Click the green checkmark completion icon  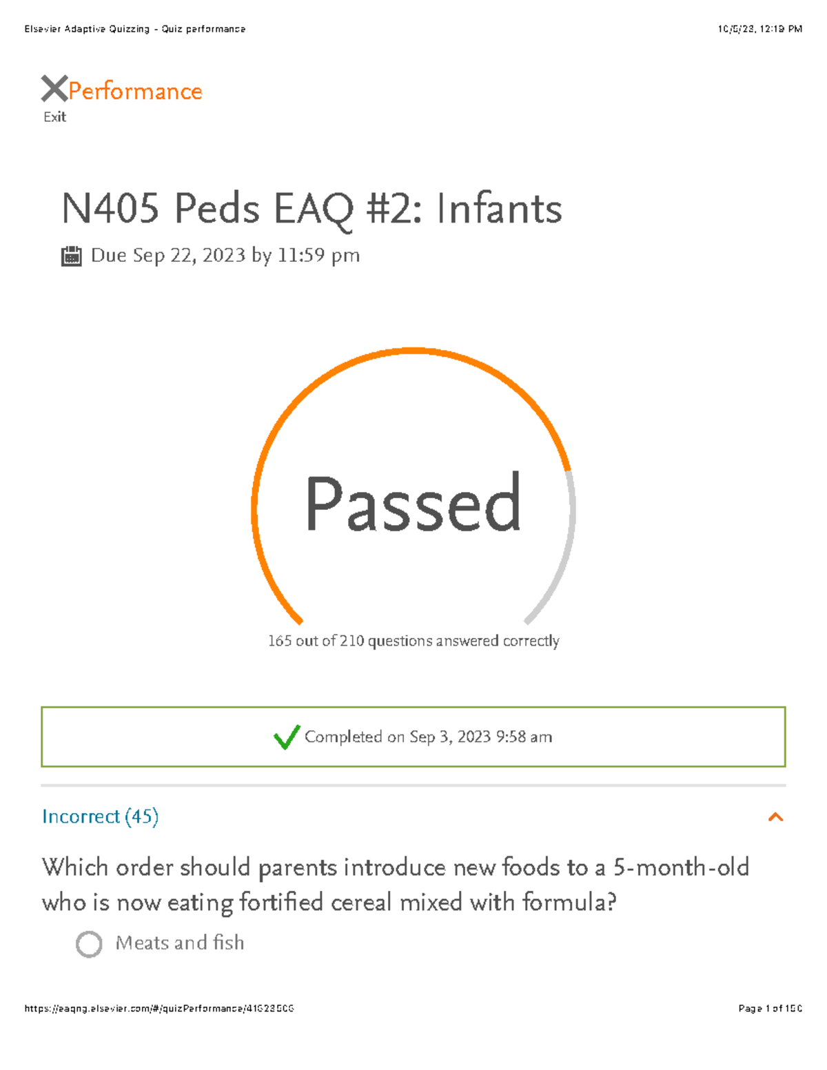point(285,737)
